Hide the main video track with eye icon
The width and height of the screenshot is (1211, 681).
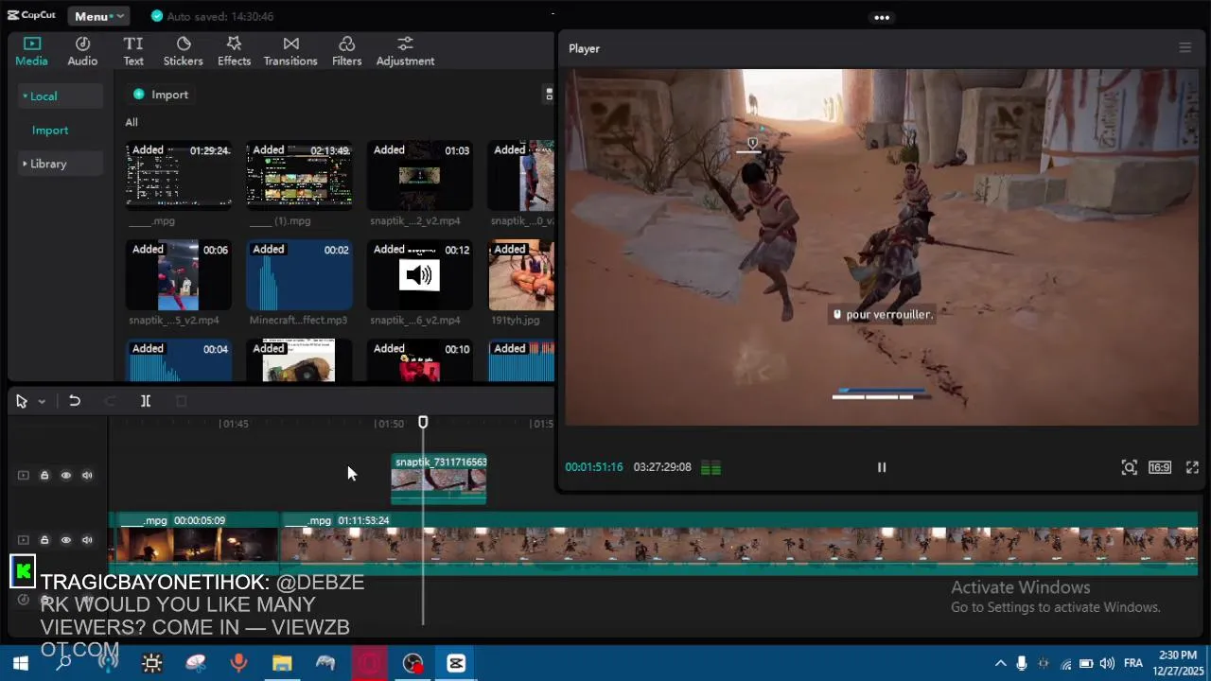pos(66,540)
